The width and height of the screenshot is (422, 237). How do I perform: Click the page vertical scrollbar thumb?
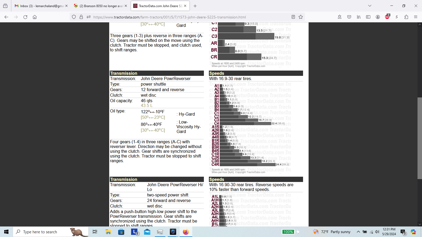pyautogui.click(x=420, y=138)
